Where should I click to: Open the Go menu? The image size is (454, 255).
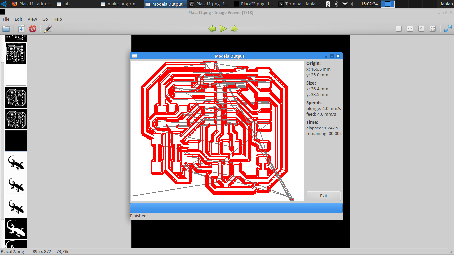[x=45, y=19]
